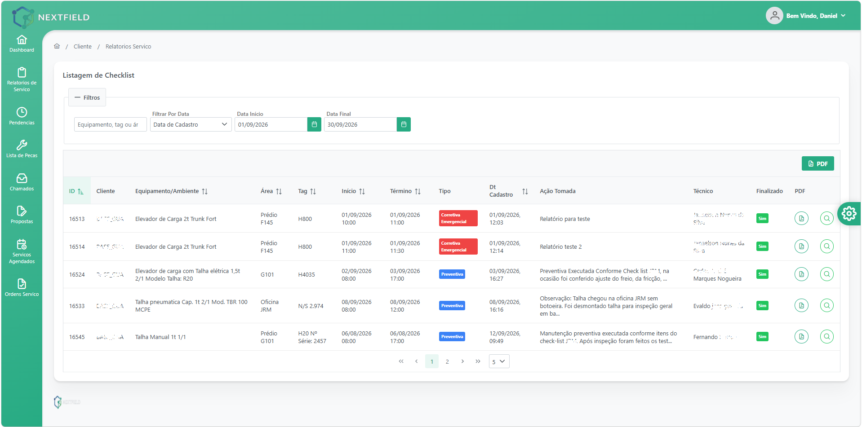Sort by the Término column

click(x=418, y=191)
